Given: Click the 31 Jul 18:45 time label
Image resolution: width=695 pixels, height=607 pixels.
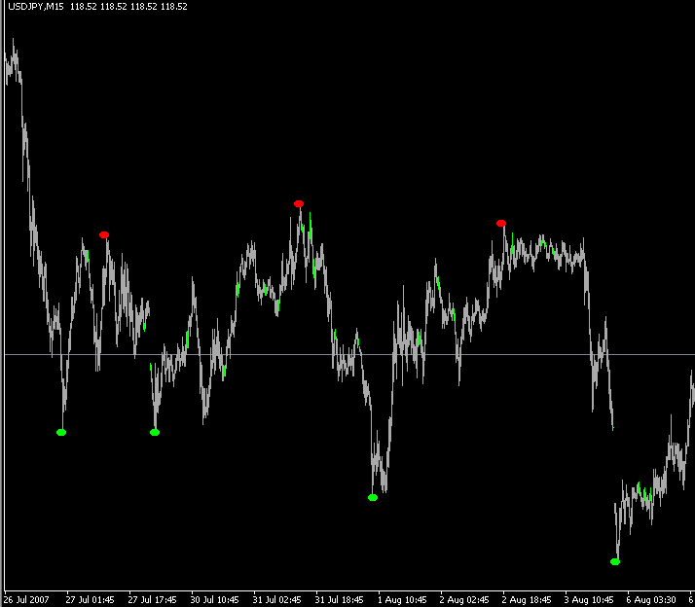Looking at the screenshot, I should tap(340, 600).
